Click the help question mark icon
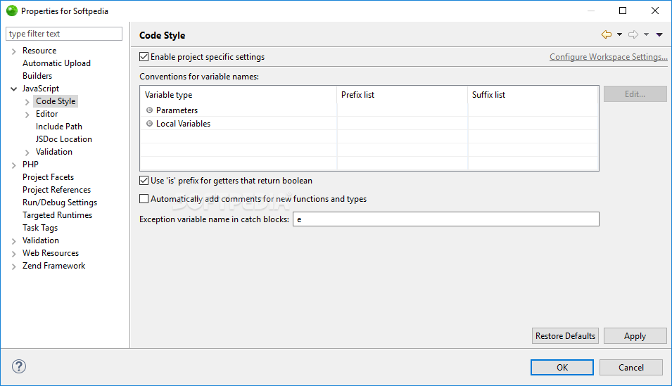Viewport: 672px width, 386px height. coord(19,366)
